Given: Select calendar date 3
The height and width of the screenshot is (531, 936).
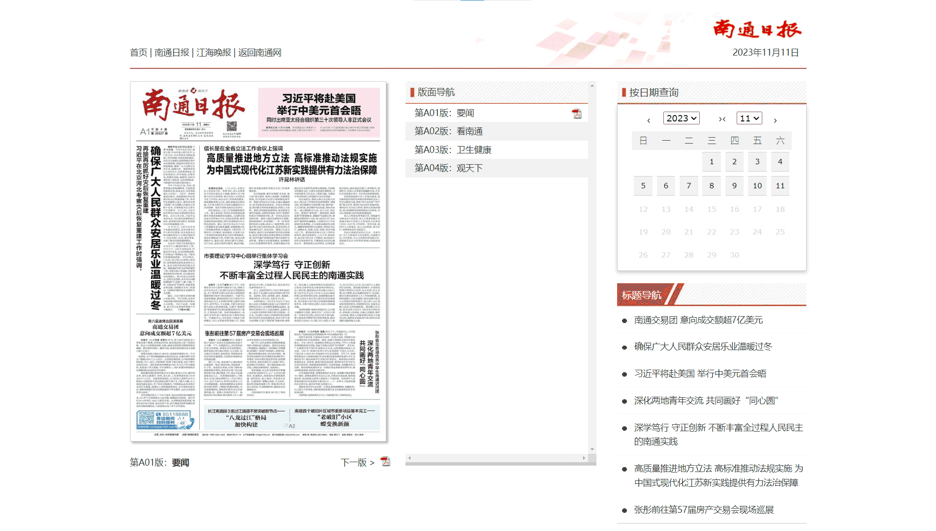Looking at the screenshot, I should [x=757, y=162].
